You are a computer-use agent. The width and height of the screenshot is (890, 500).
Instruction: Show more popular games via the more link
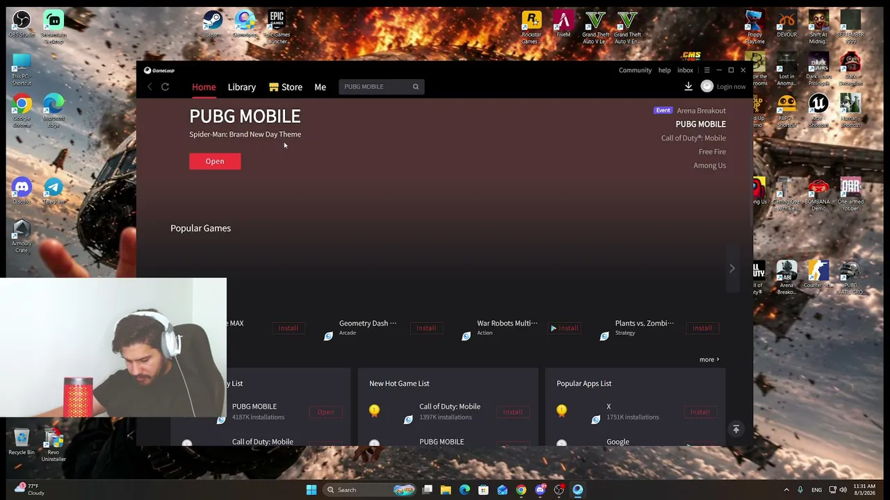point(709,360)
